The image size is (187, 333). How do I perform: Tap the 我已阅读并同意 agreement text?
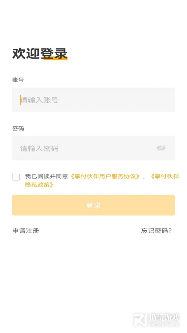[47, 177]
